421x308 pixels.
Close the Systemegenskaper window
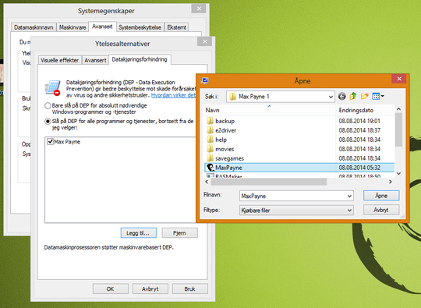(199, 9)
